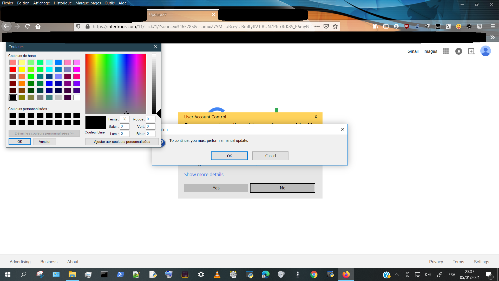Select the pure red basic color swatch
The width and height of the screenshot is (499, 281).
tap(13, 69)
